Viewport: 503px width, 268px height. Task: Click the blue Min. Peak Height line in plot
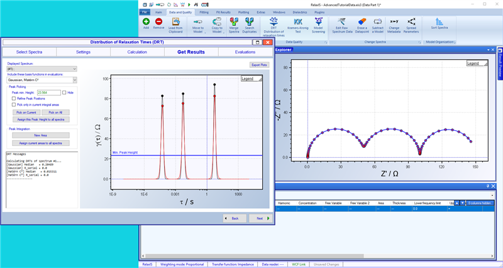[186, 155]
